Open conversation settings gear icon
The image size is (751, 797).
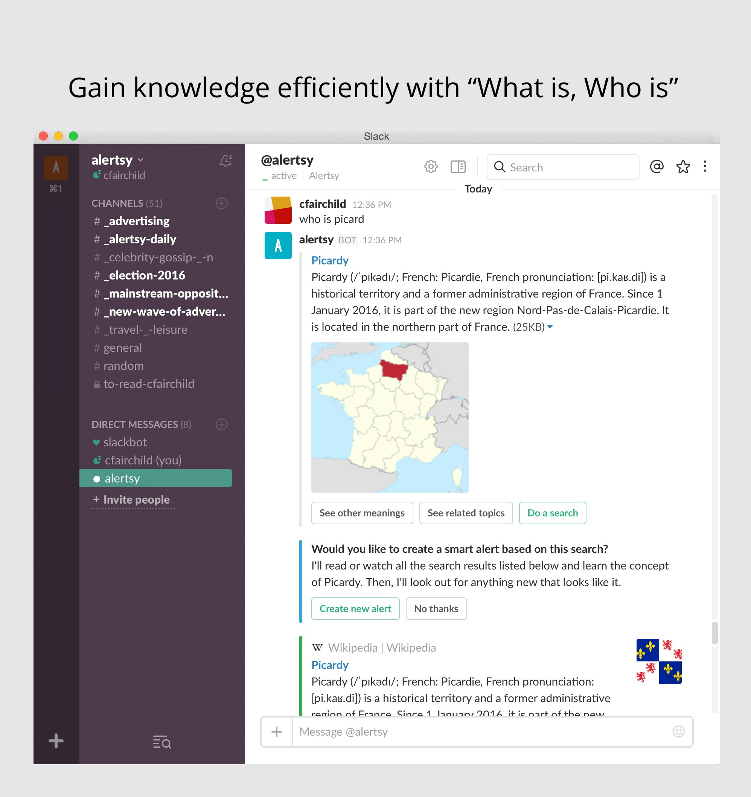click(431, 166)
